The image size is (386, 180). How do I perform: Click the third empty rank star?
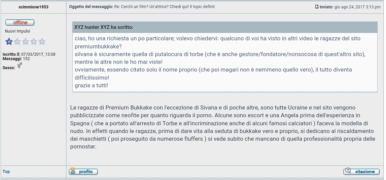point(25,42)
